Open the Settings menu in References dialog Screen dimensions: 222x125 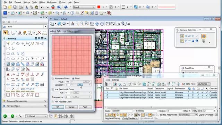point(116,80)
